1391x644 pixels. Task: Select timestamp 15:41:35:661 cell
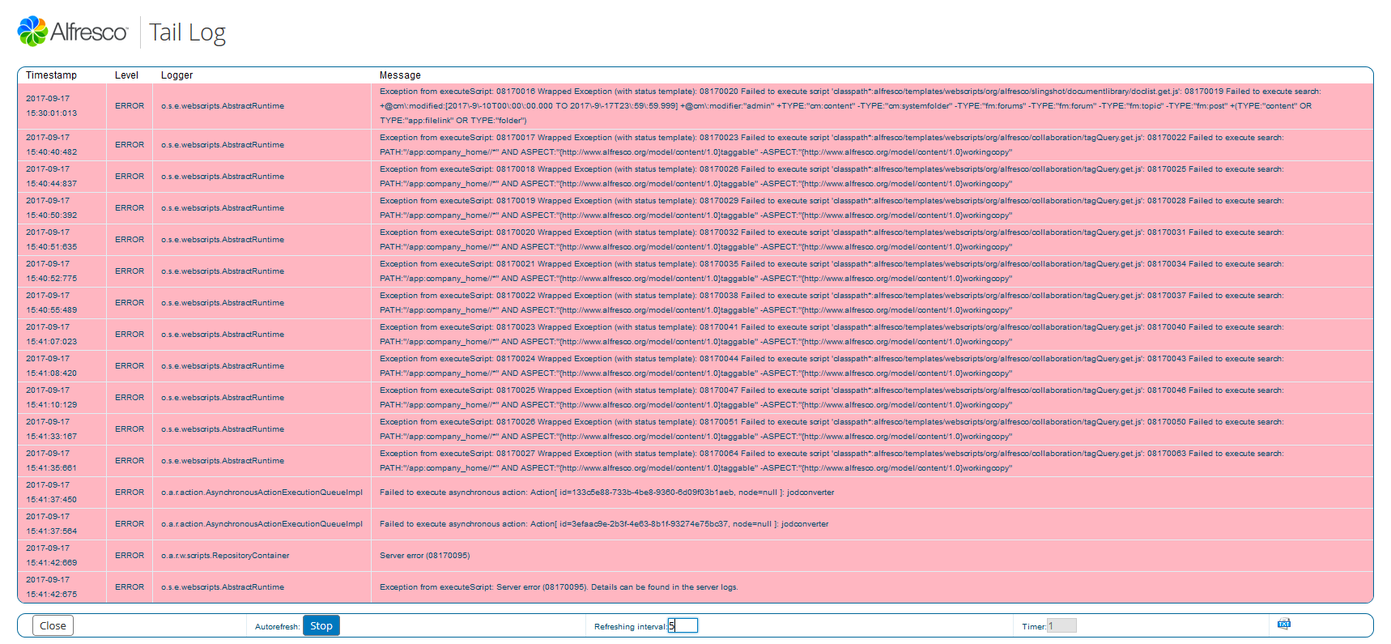pyautogui.click(x=62, y=461)
